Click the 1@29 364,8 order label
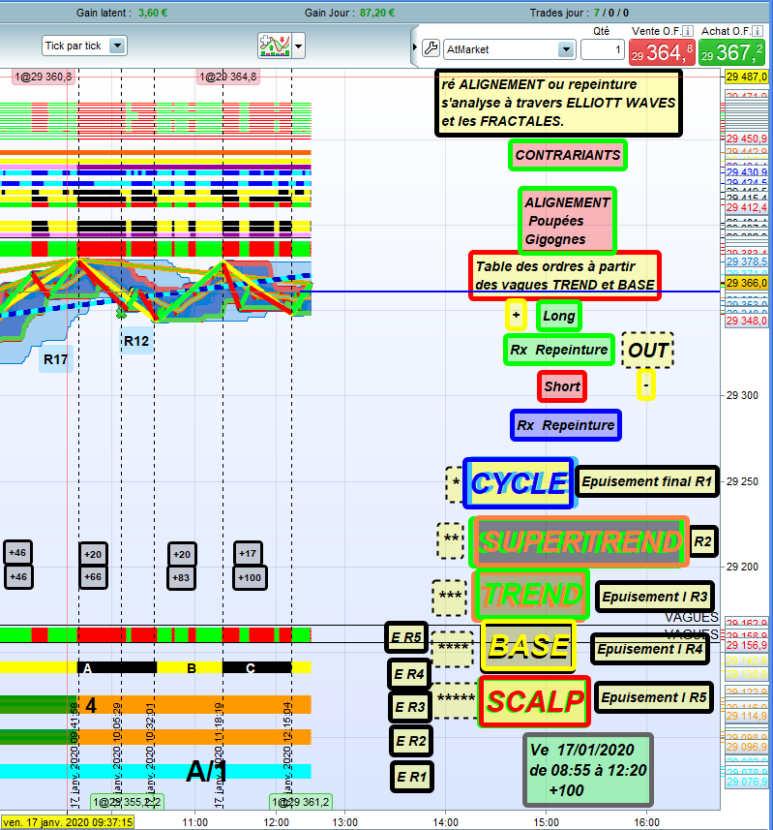This screenshot has width=773, height=830. [228, 77]
